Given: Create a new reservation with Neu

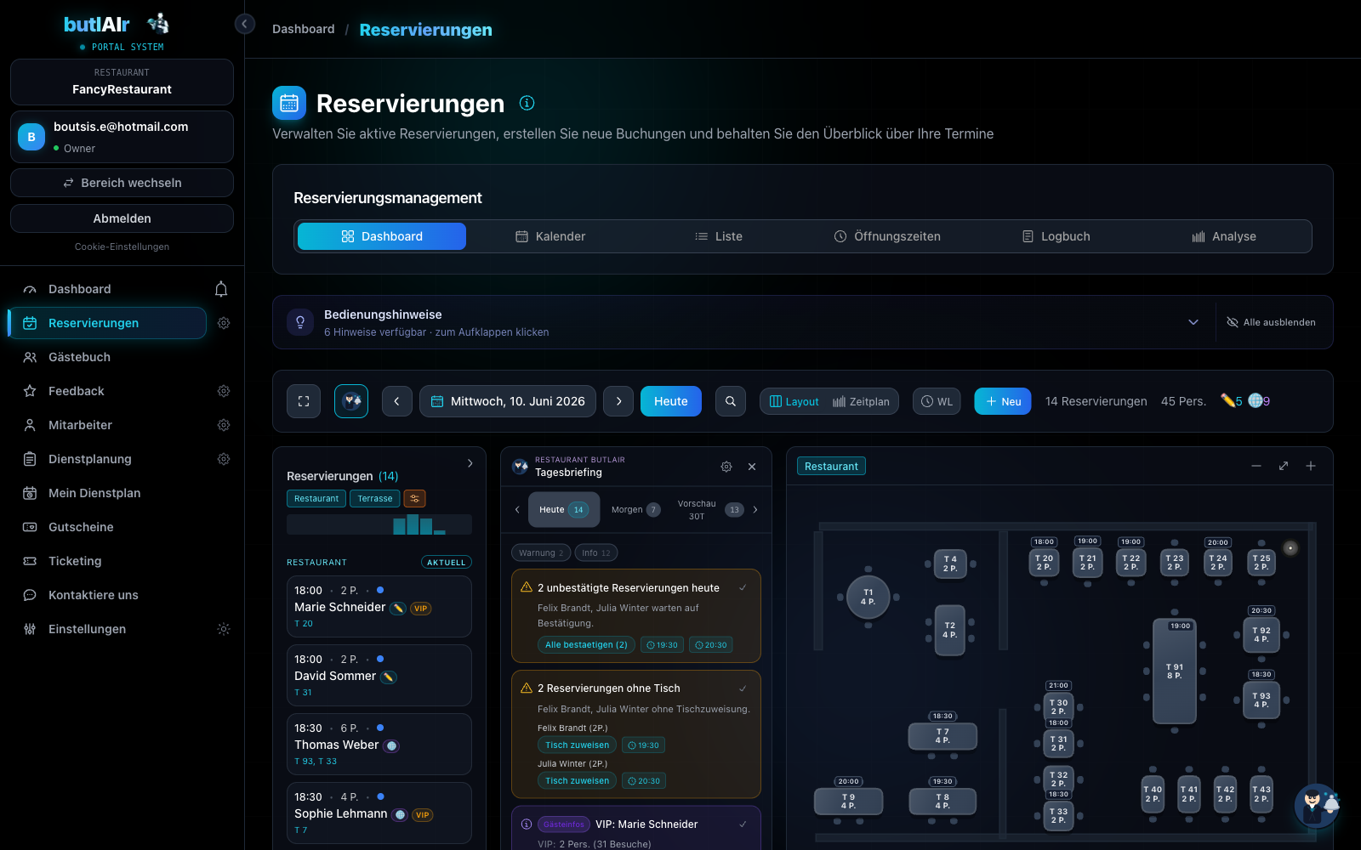Looking at the screenshot, I should (x=1003, y=401).
